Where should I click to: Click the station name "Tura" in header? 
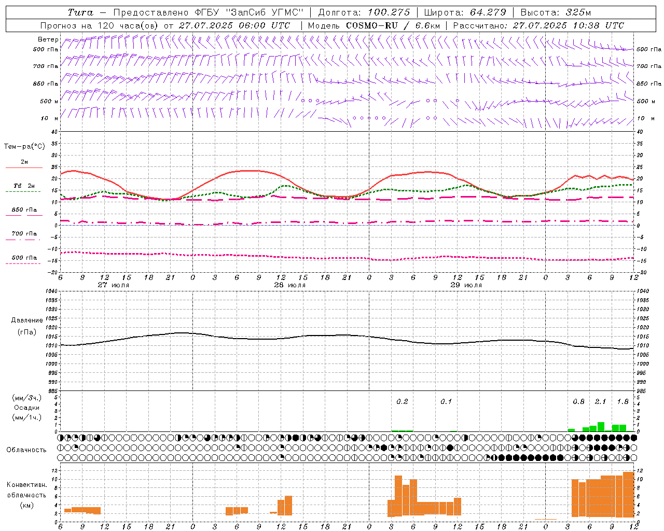80,12
